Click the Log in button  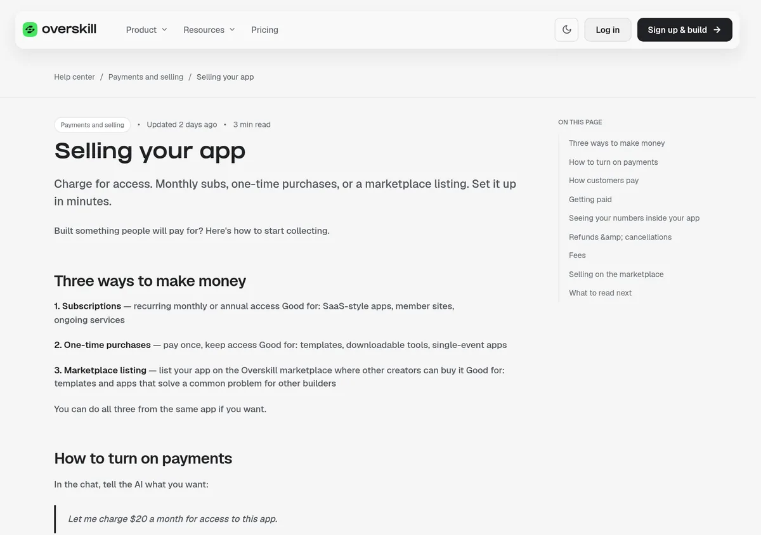(608, 30)
